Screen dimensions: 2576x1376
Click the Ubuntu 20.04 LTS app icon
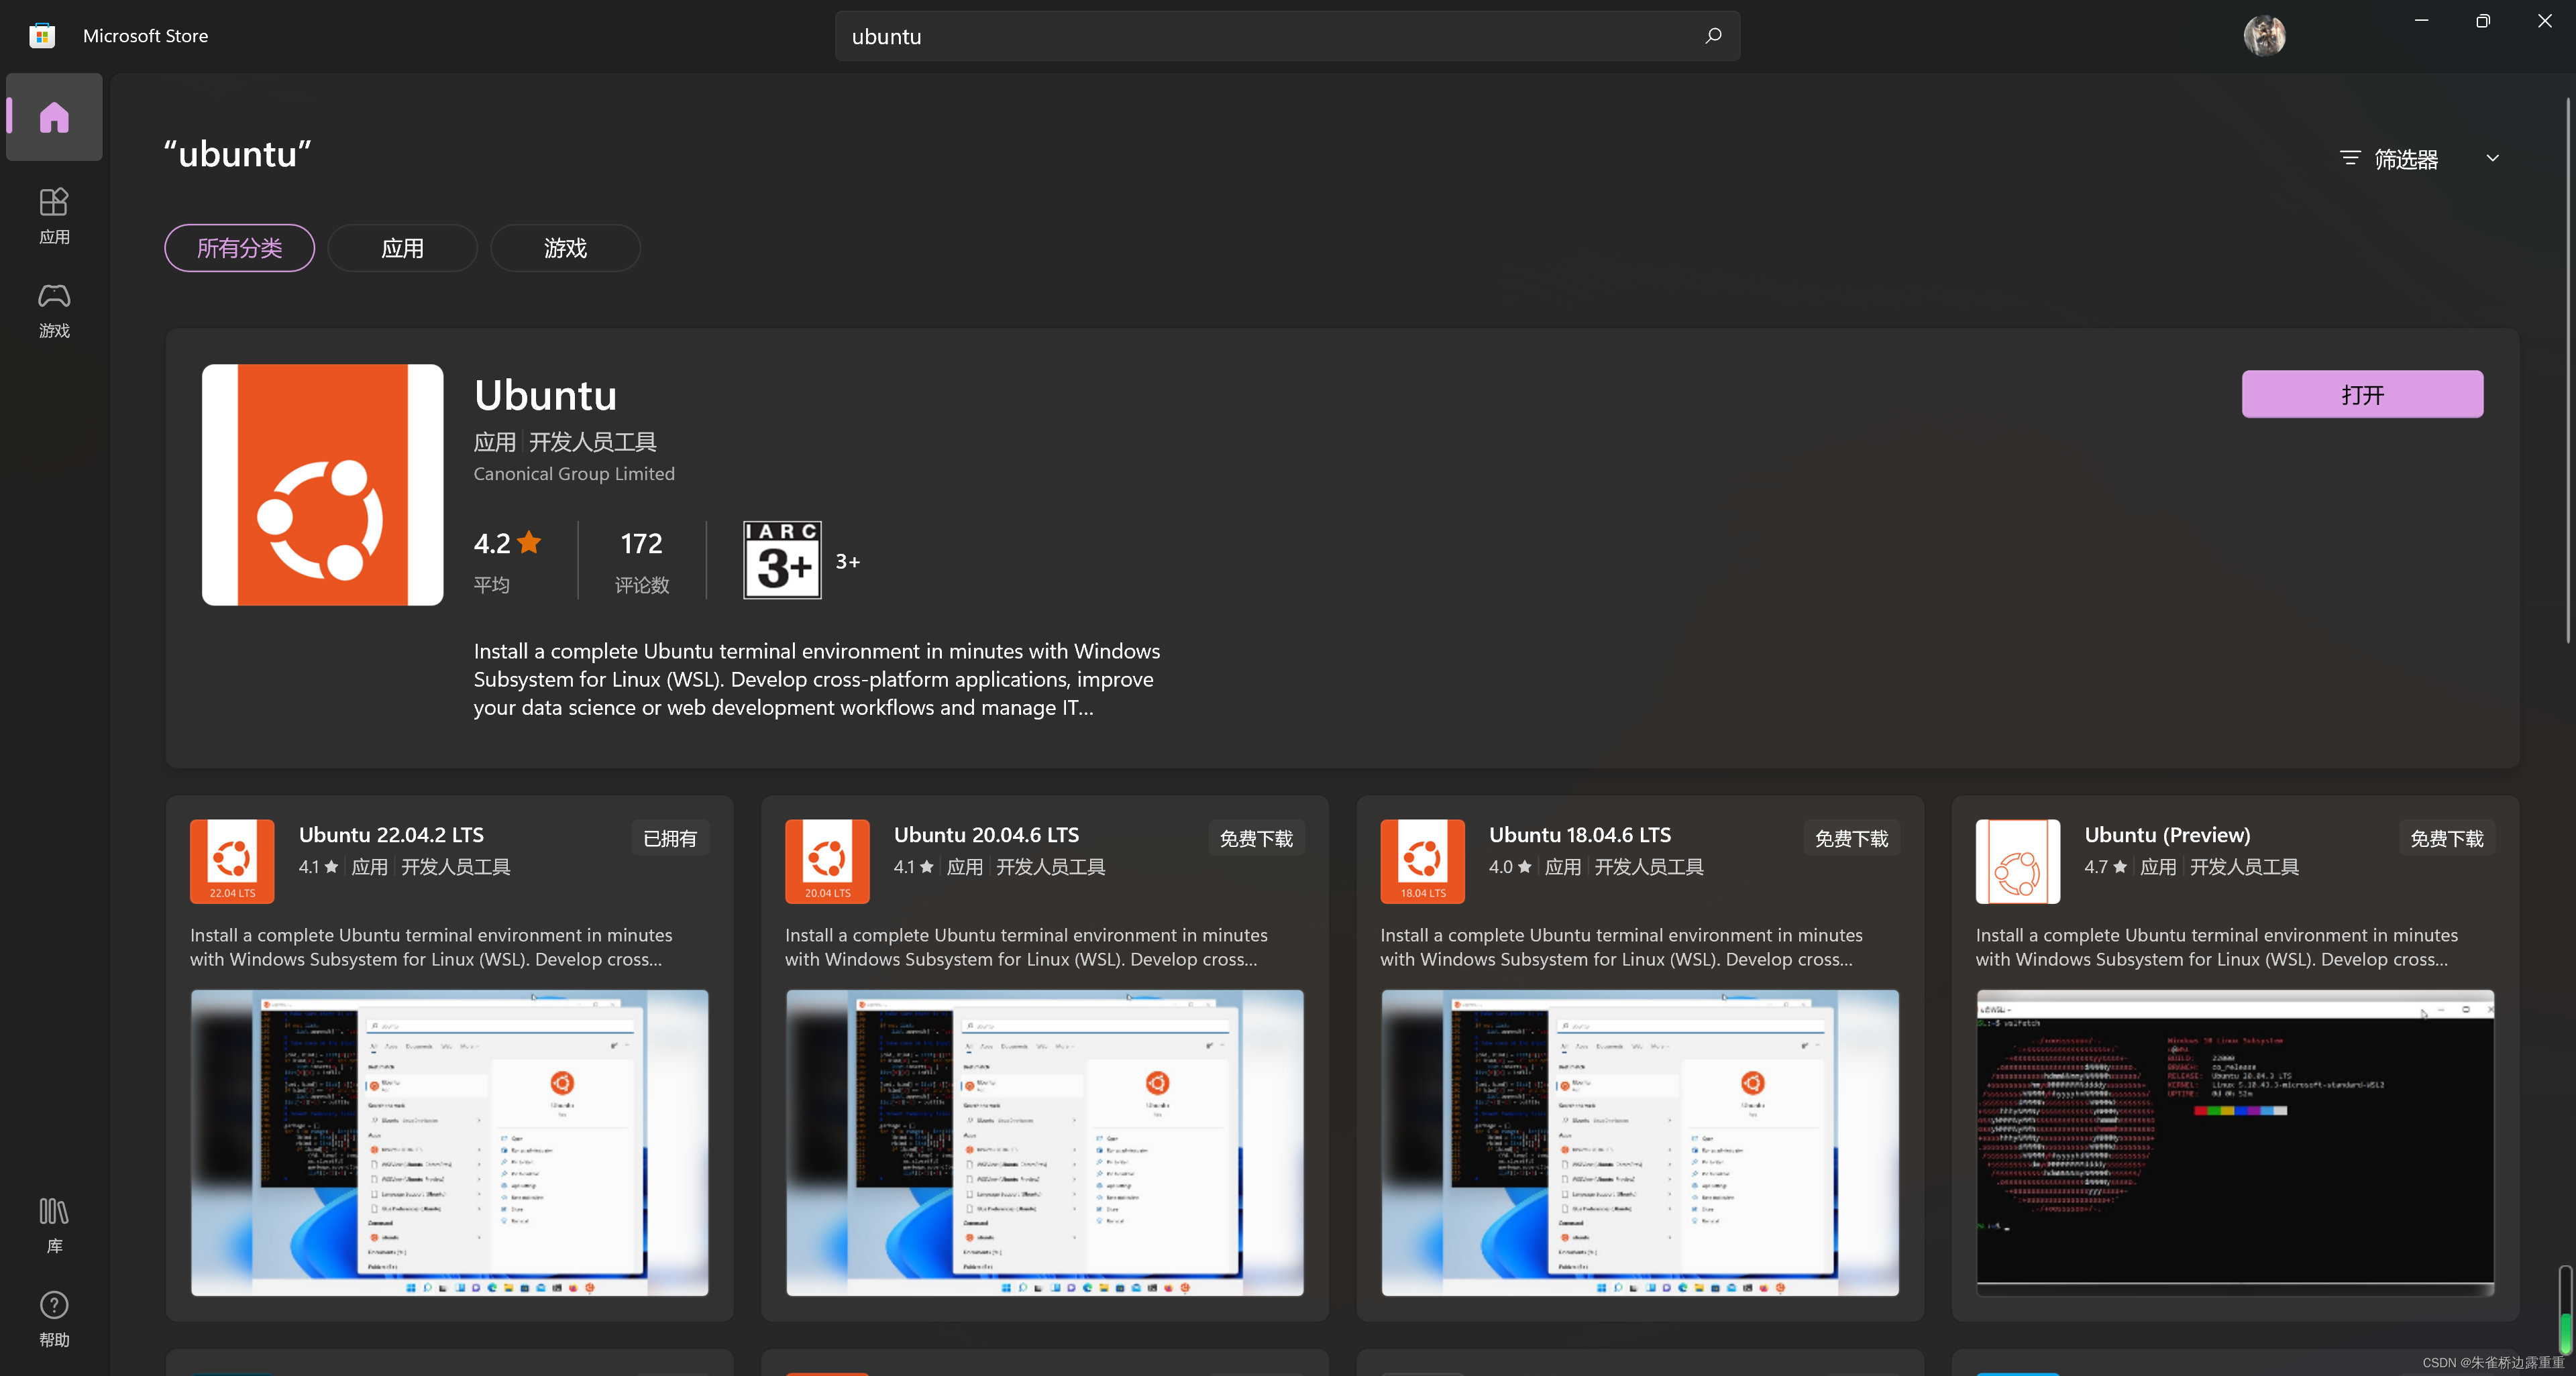[x=827, y=860]
